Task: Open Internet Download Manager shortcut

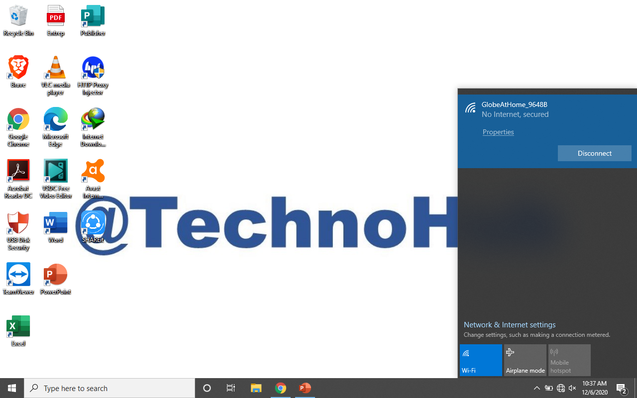Action: pyautogui.click(x=93, y=127)
